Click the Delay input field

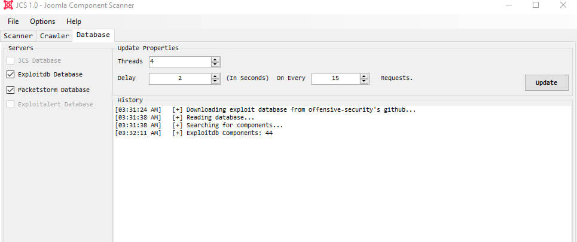tap(179, 78)
